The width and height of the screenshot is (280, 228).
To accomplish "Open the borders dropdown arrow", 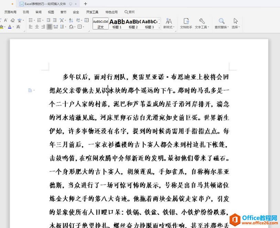I will pos(83,27).
